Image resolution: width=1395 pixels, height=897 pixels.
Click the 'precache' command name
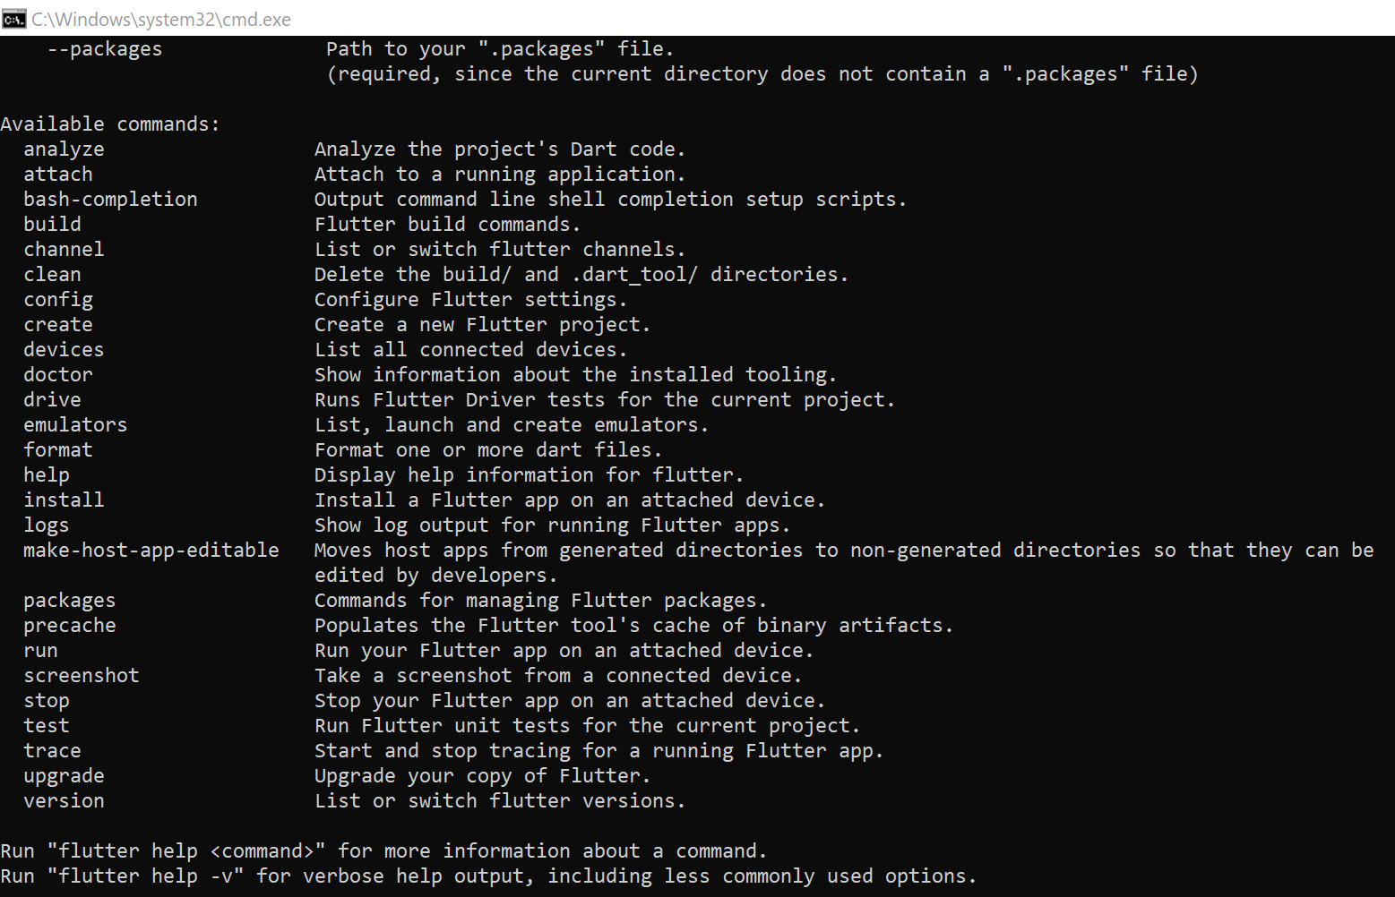tap(70, 626)
